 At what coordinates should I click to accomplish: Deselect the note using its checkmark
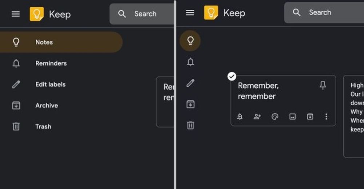(232, 76)
